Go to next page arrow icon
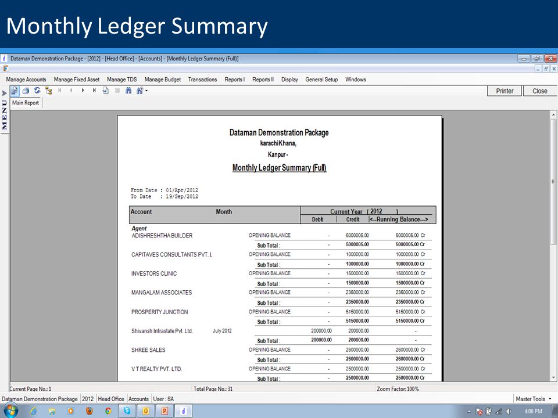This screenshot has width=558, height=418. (x=83, y=91)
